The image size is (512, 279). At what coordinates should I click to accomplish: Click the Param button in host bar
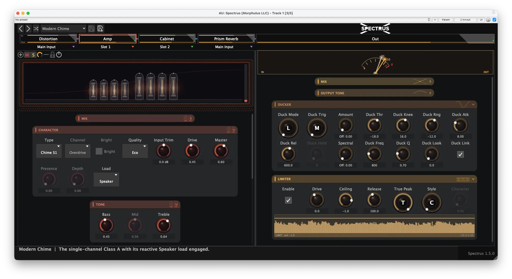tap(446, 20)
